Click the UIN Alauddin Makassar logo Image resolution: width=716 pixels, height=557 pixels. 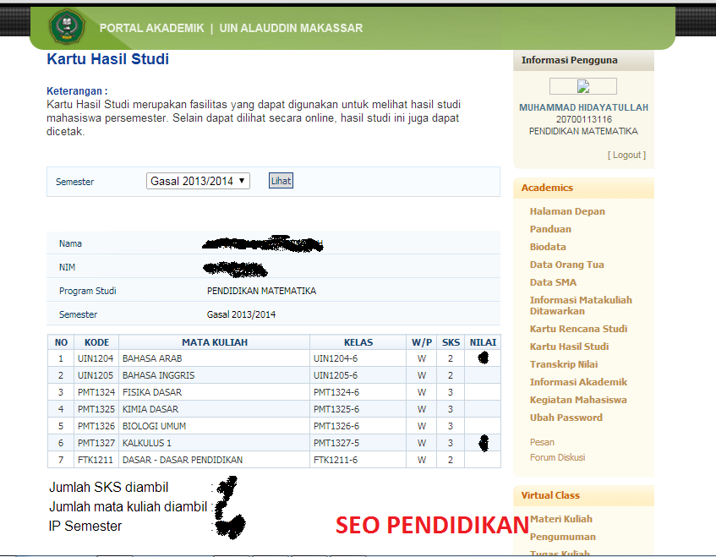[67, 25]
